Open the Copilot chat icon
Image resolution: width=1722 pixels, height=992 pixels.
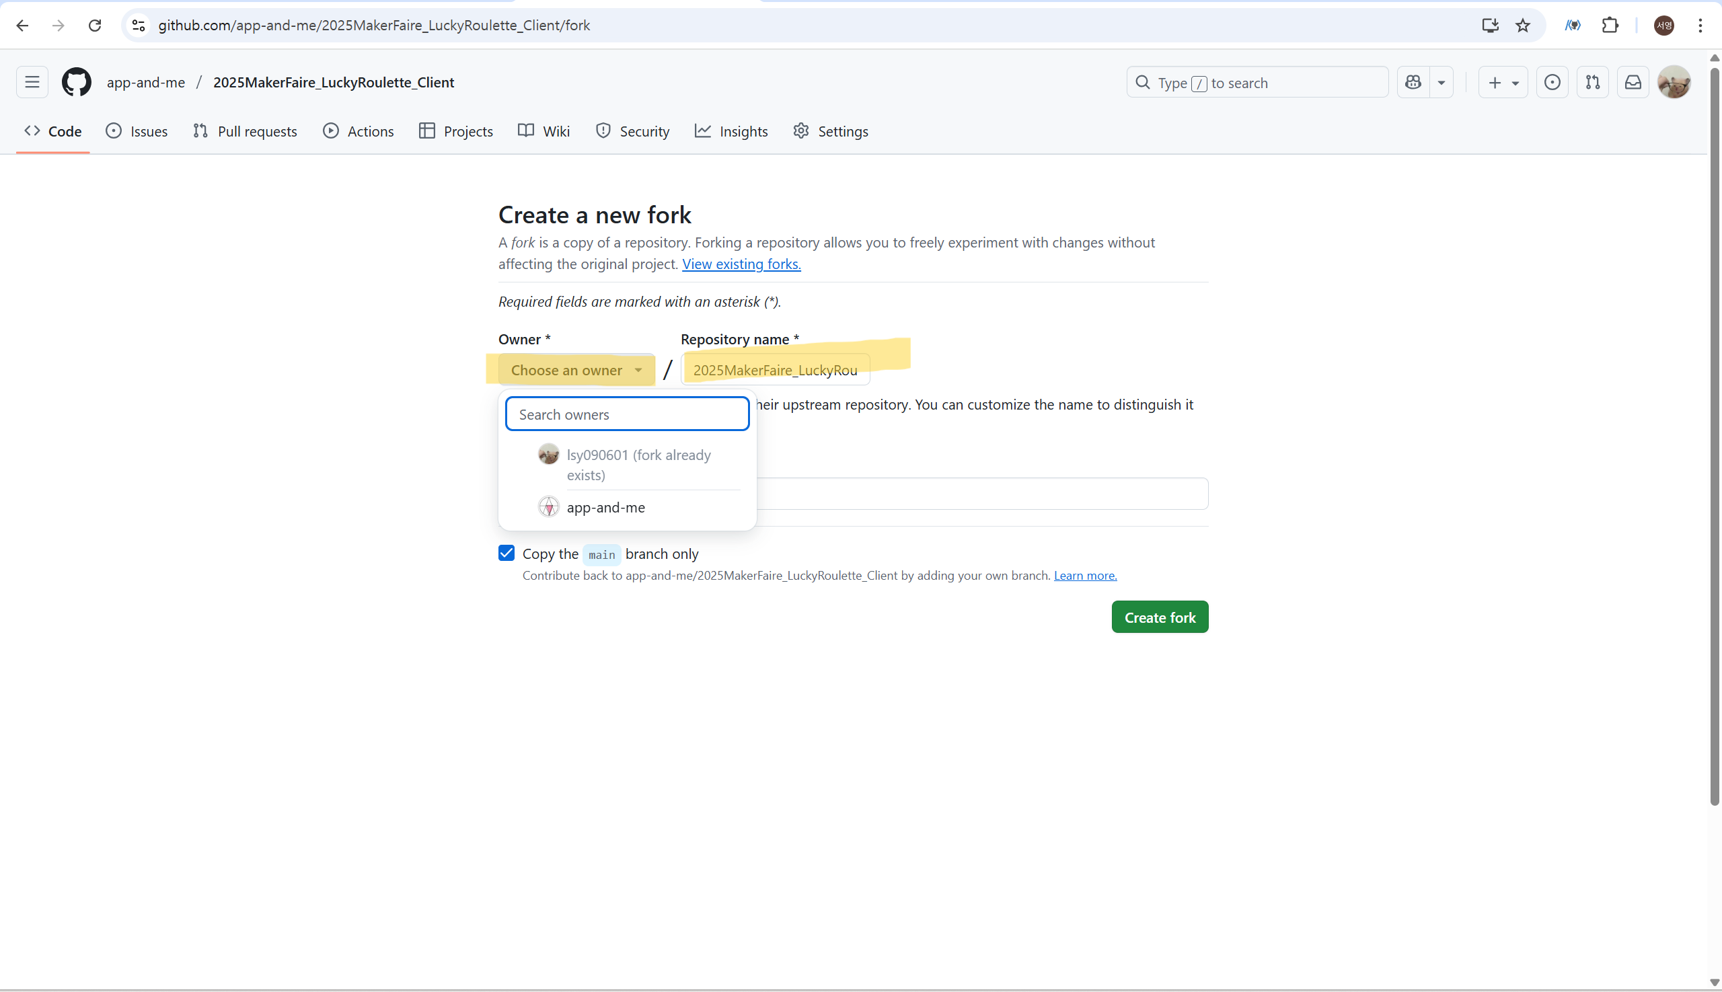point(1413,83)
